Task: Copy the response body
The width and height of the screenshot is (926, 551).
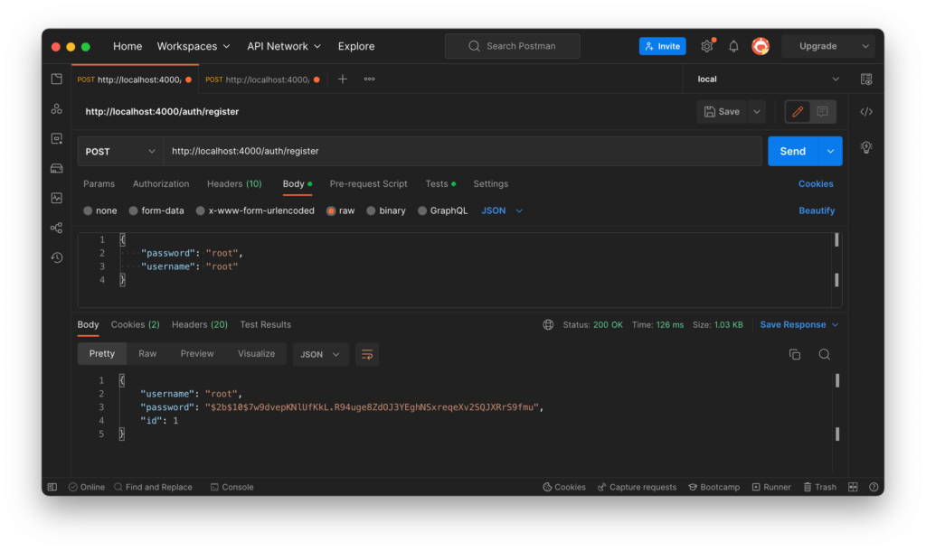Action: (795, 355)
